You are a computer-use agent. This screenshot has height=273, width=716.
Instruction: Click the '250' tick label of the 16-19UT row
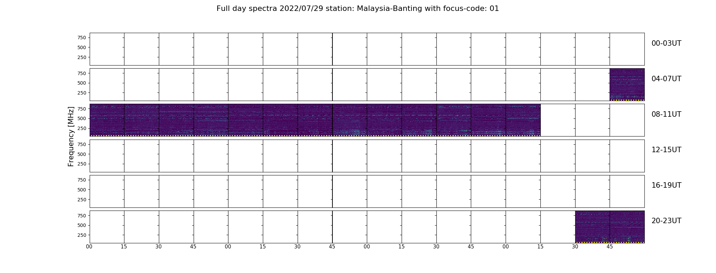tap(81, 200)
